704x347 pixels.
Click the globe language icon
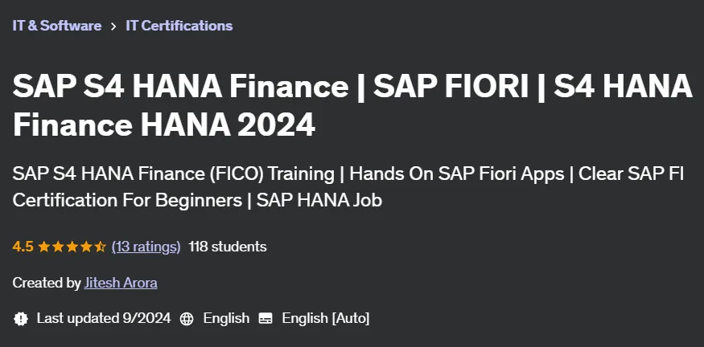(x=187, y=319)
